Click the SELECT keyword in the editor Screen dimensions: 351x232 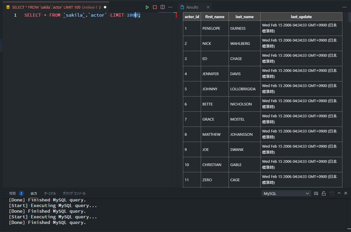point(33,15)
